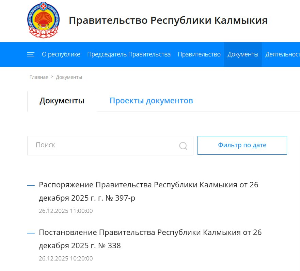Go to Главная via the breadcrumb
The image size is (300, 271).
[39, 77]
